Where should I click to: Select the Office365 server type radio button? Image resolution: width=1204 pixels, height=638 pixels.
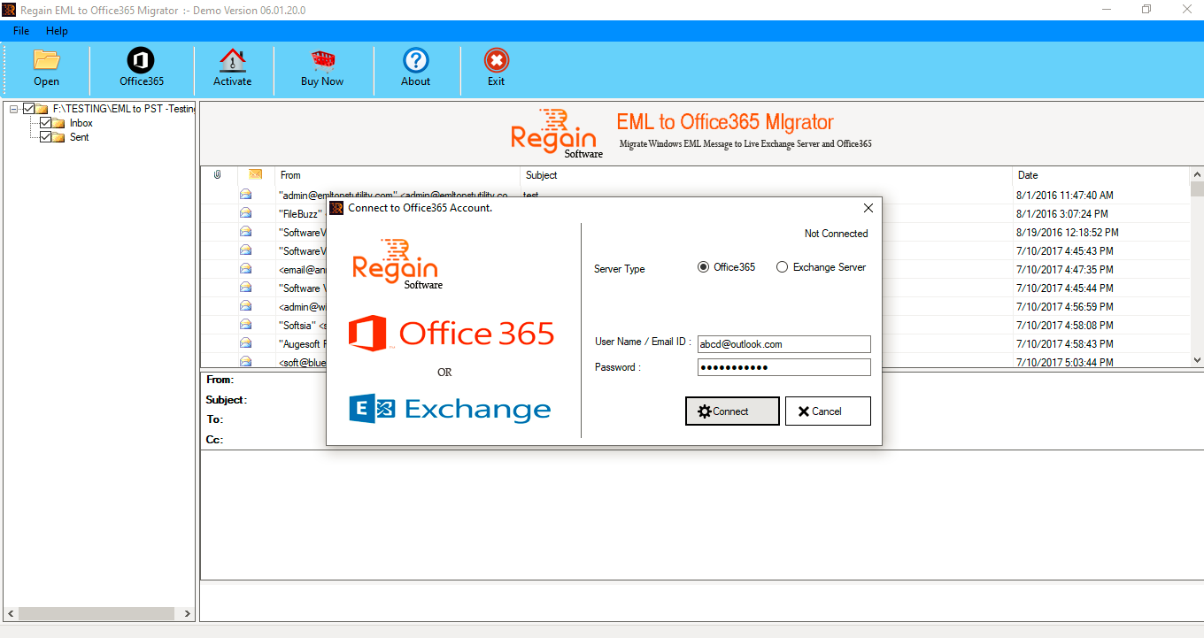click(704, 267)
